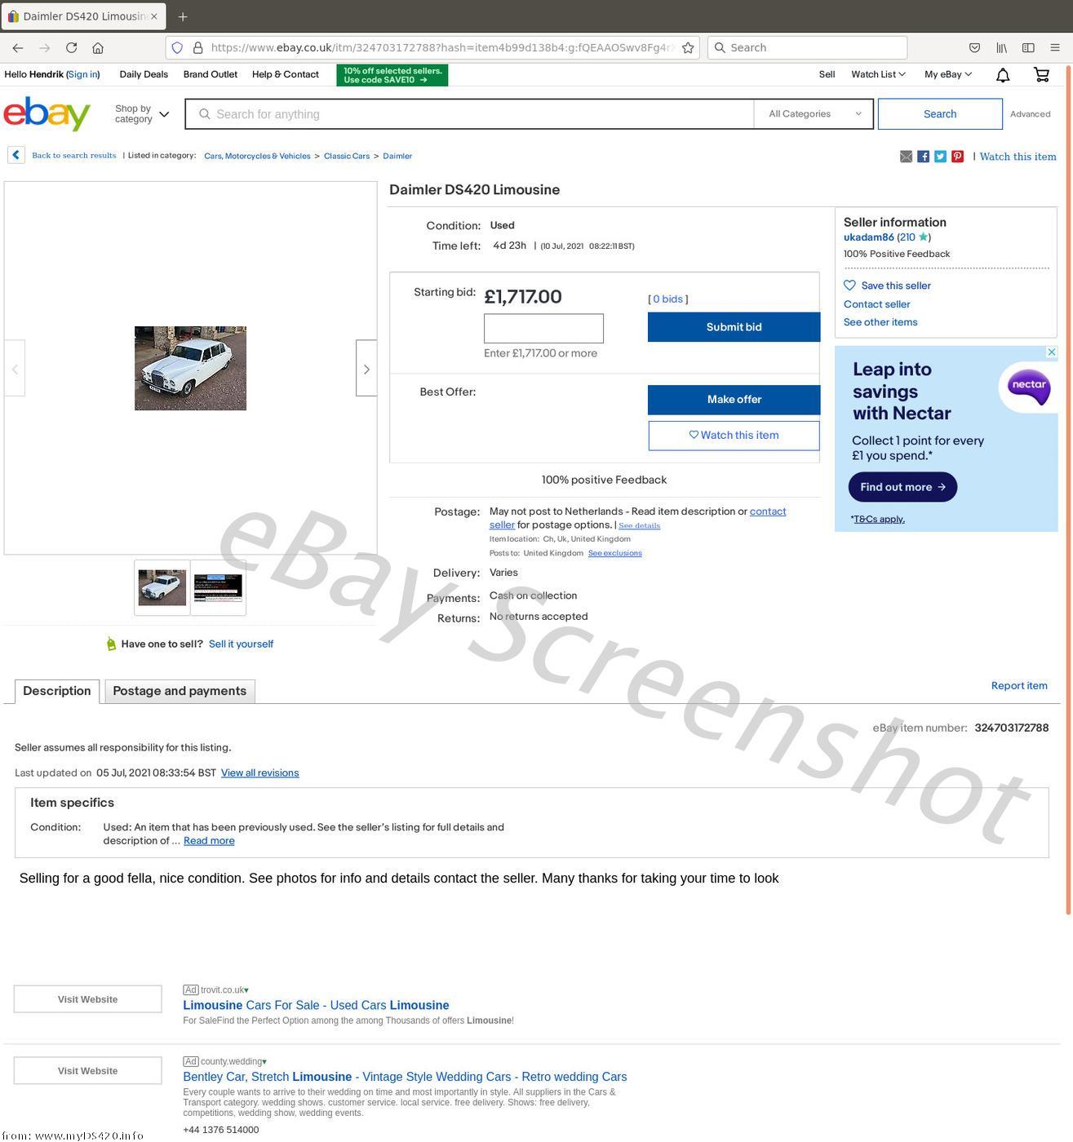Reload the page in browser
Viewport: 1073px width, 1142px height.
(x=71, y=48)
